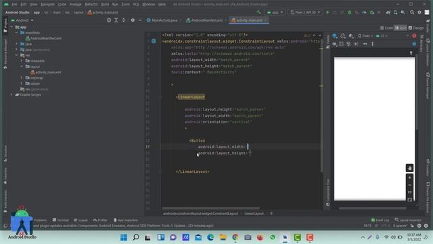Open the Navigate menu

point(47,5)
